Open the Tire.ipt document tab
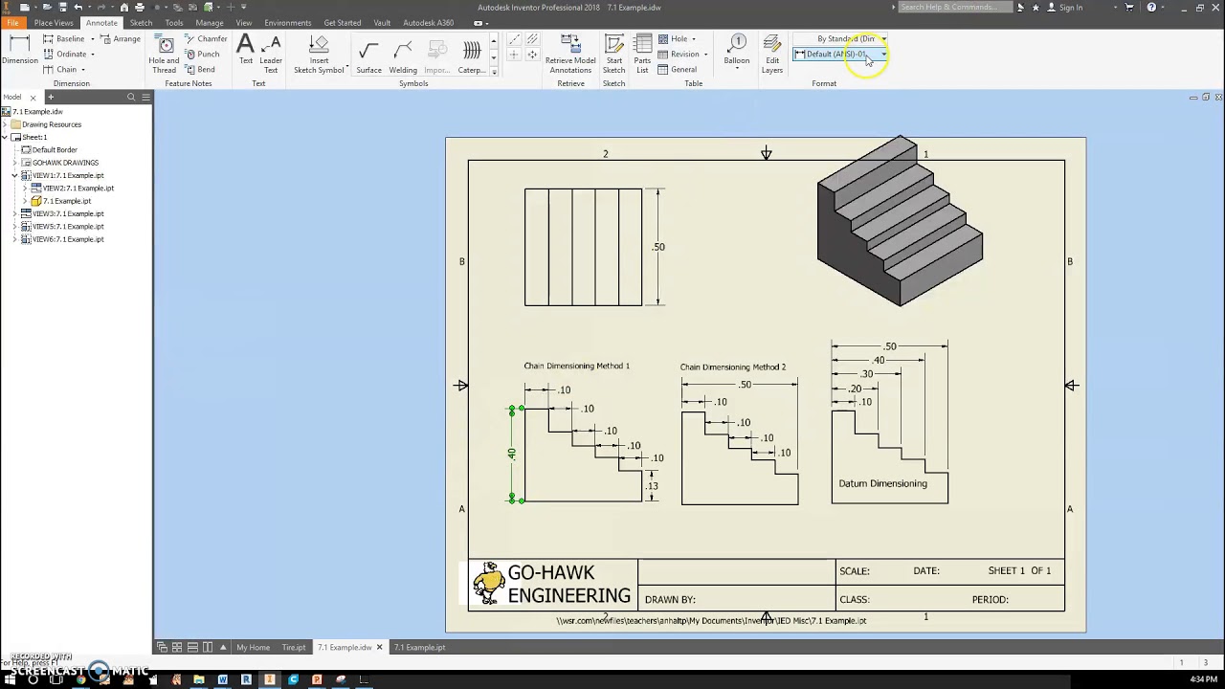The width and height of the screenshot is (1225, 689). tap(294, 648)
